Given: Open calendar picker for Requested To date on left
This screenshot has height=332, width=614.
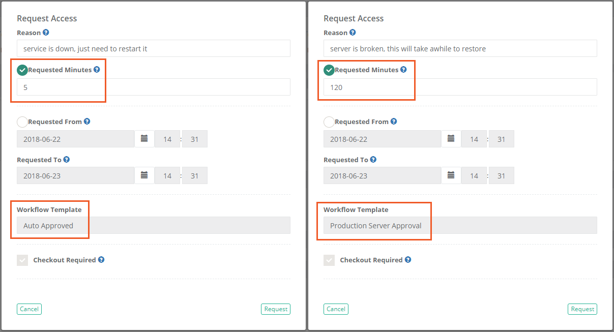Looking at the screenshot, I should [x=144, y=175].
